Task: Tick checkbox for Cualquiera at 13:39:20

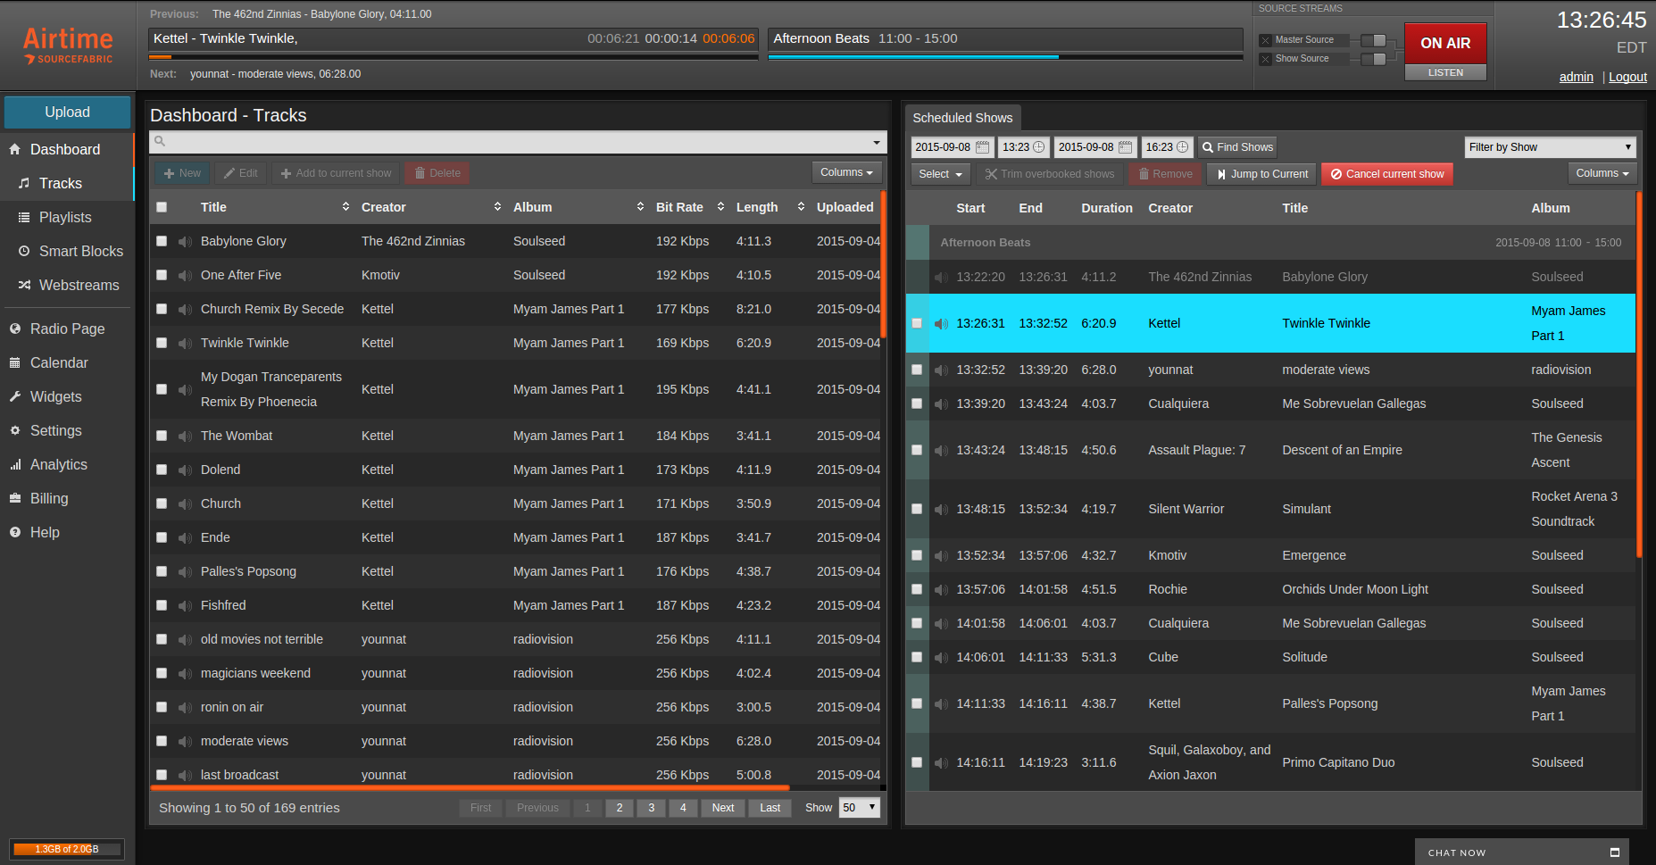Action: coord(917,404)
